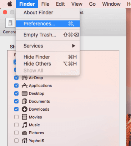Uncheck the Desktop checkbox

pyautogui.click(x=16, y=94)
